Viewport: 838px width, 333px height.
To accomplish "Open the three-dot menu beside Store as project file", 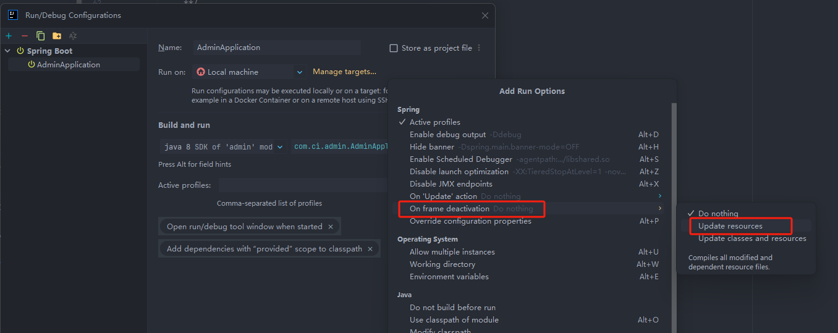I will coord(479,48).
